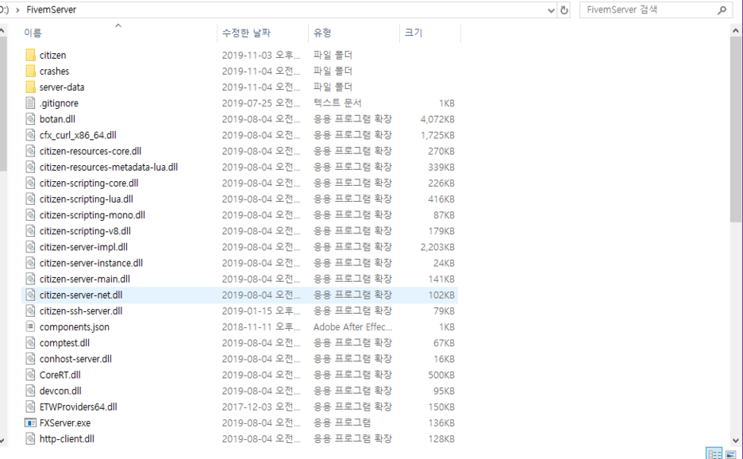
Task: Click the FivemServer 검색 search box
Action: 654,10
